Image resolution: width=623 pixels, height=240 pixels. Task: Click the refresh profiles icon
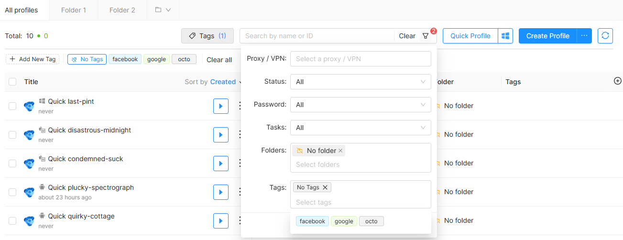(605, 36)
